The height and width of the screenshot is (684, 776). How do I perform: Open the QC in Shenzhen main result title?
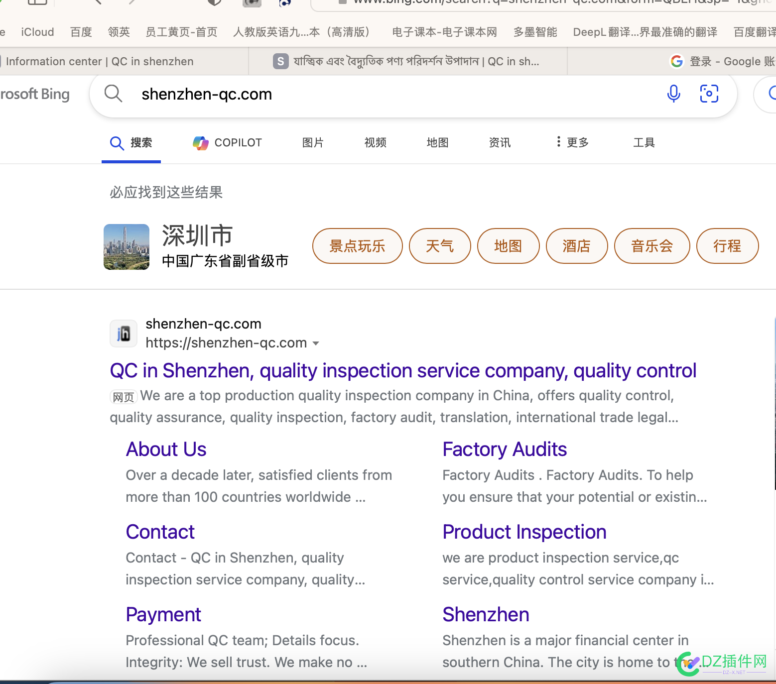(x=403, y=371)
